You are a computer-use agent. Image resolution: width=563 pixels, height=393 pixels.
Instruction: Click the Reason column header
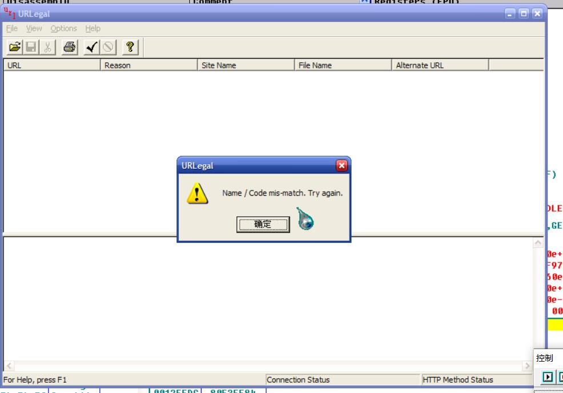tap(148, 65)
